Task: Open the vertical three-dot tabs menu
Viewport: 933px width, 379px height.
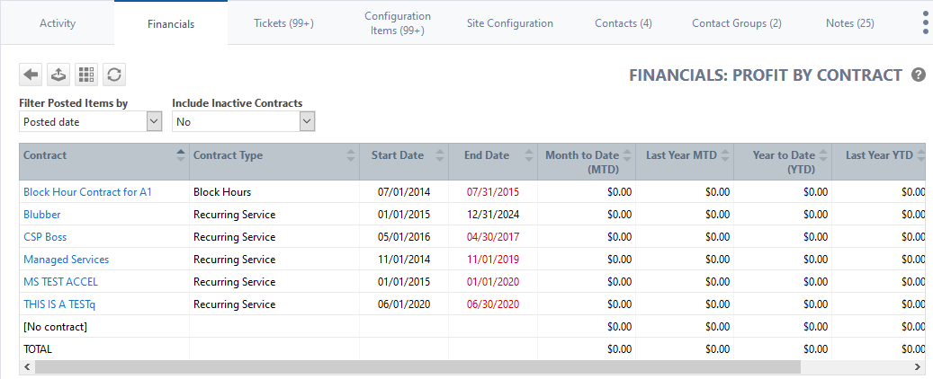Action: coord(925,23)
